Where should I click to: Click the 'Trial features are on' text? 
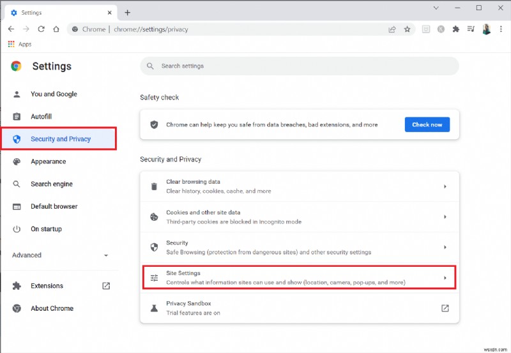[x=193, y=313]
